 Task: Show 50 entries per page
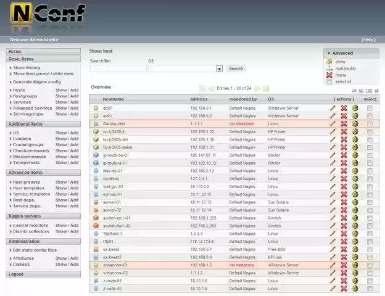pos(361,91)
